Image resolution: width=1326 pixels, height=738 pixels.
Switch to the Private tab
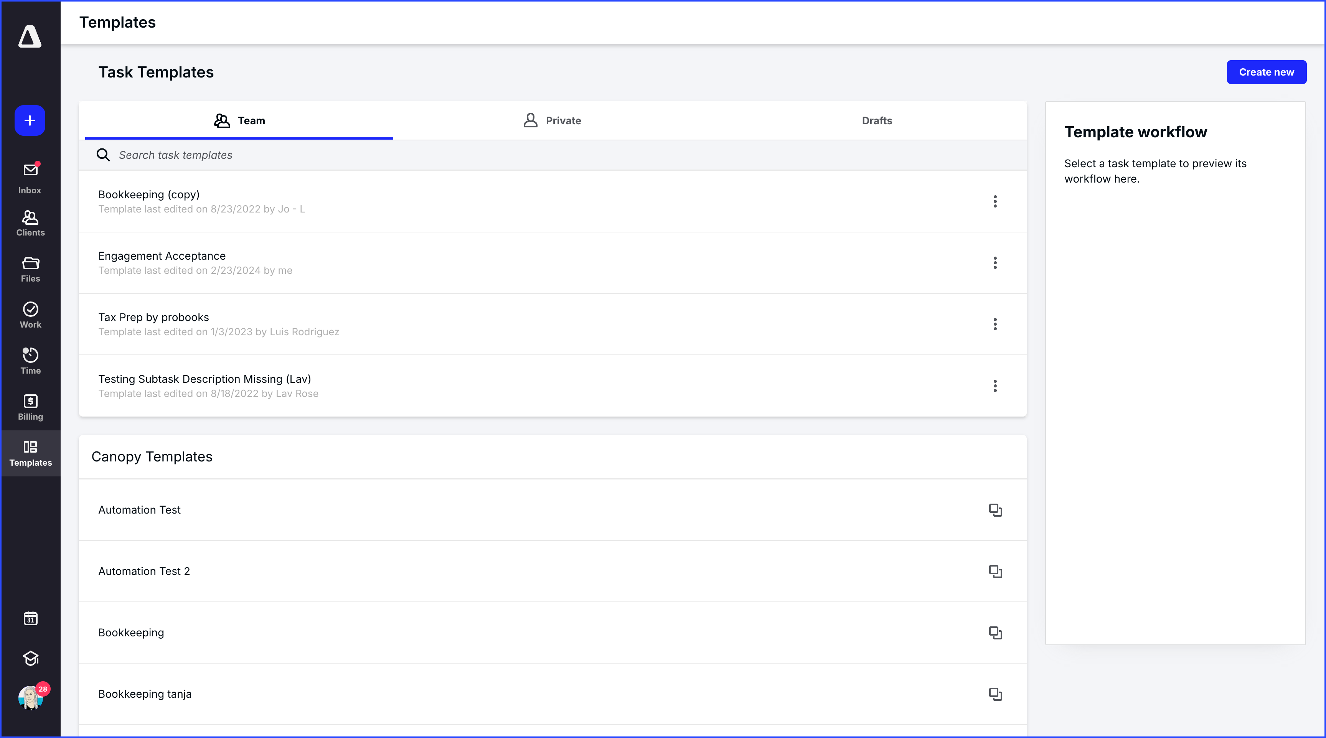click(x=552, y=120)
